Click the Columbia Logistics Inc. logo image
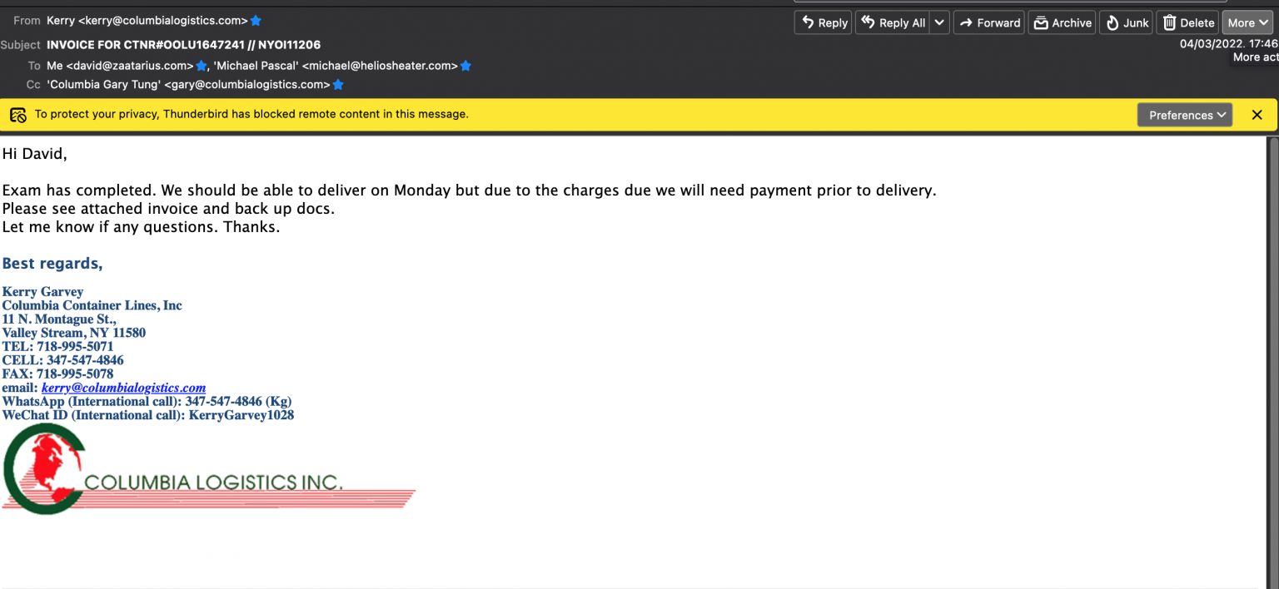Viewport: 1279px width, 589px height. point(208,470)
